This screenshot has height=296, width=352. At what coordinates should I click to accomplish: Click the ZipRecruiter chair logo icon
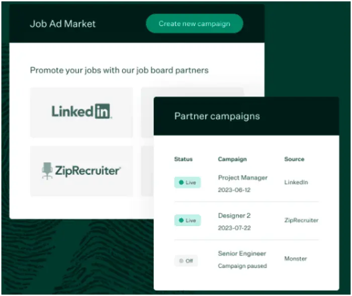point(48,171)
